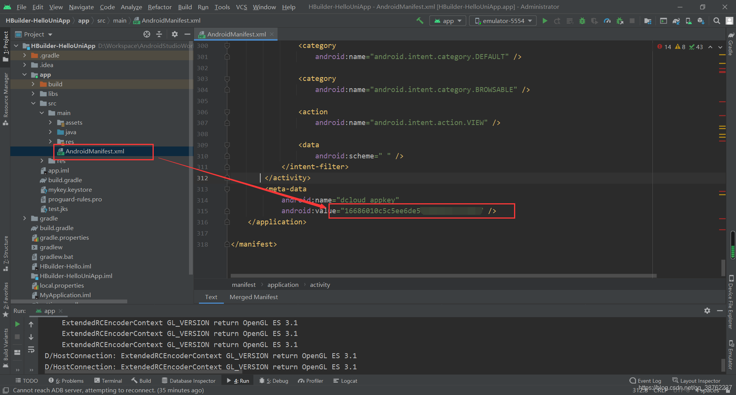Viewport: 736px width, 395px height.
Task: Click Search Everywhere magnifier icon
Action: pos(716,21)
